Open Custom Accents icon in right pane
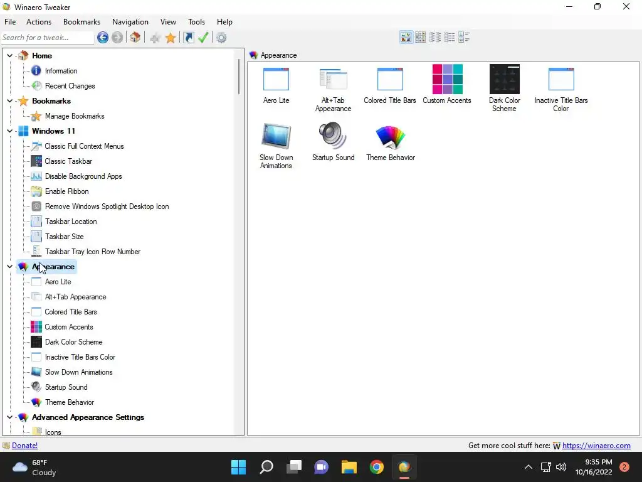642x482 pixels. pos(447,84)
